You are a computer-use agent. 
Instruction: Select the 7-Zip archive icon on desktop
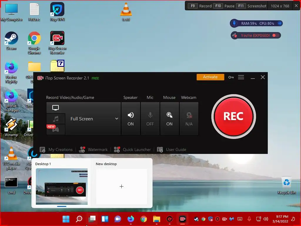coord(57,66)
